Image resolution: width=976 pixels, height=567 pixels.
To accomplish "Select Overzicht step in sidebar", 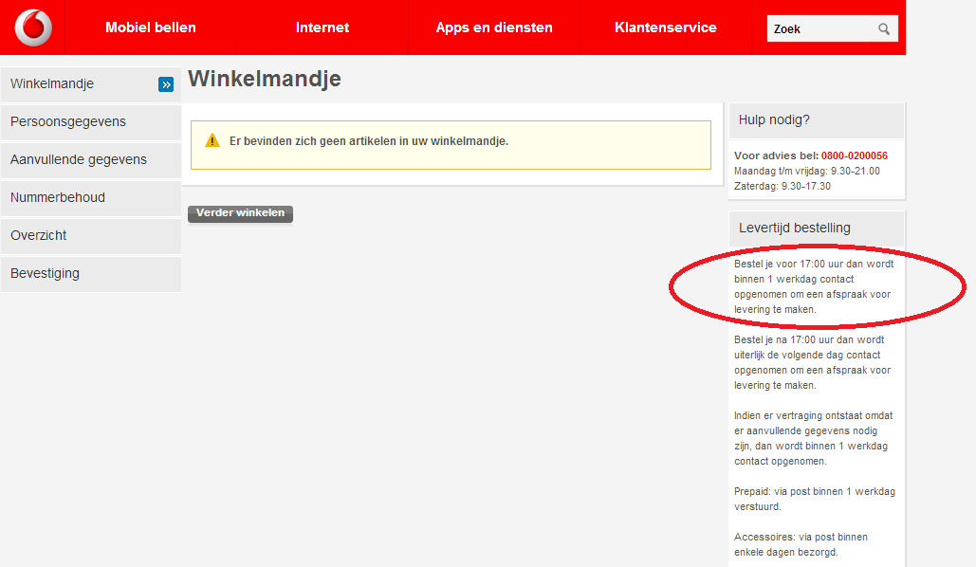I will click(39, 236).
